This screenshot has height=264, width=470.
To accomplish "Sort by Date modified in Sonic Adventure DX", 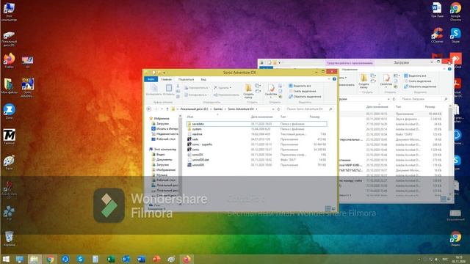I will [x=261, y=117].
